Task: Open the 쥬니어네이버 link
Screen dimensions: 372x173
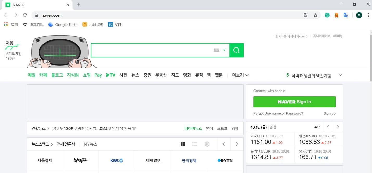Action: coord(322,36)
